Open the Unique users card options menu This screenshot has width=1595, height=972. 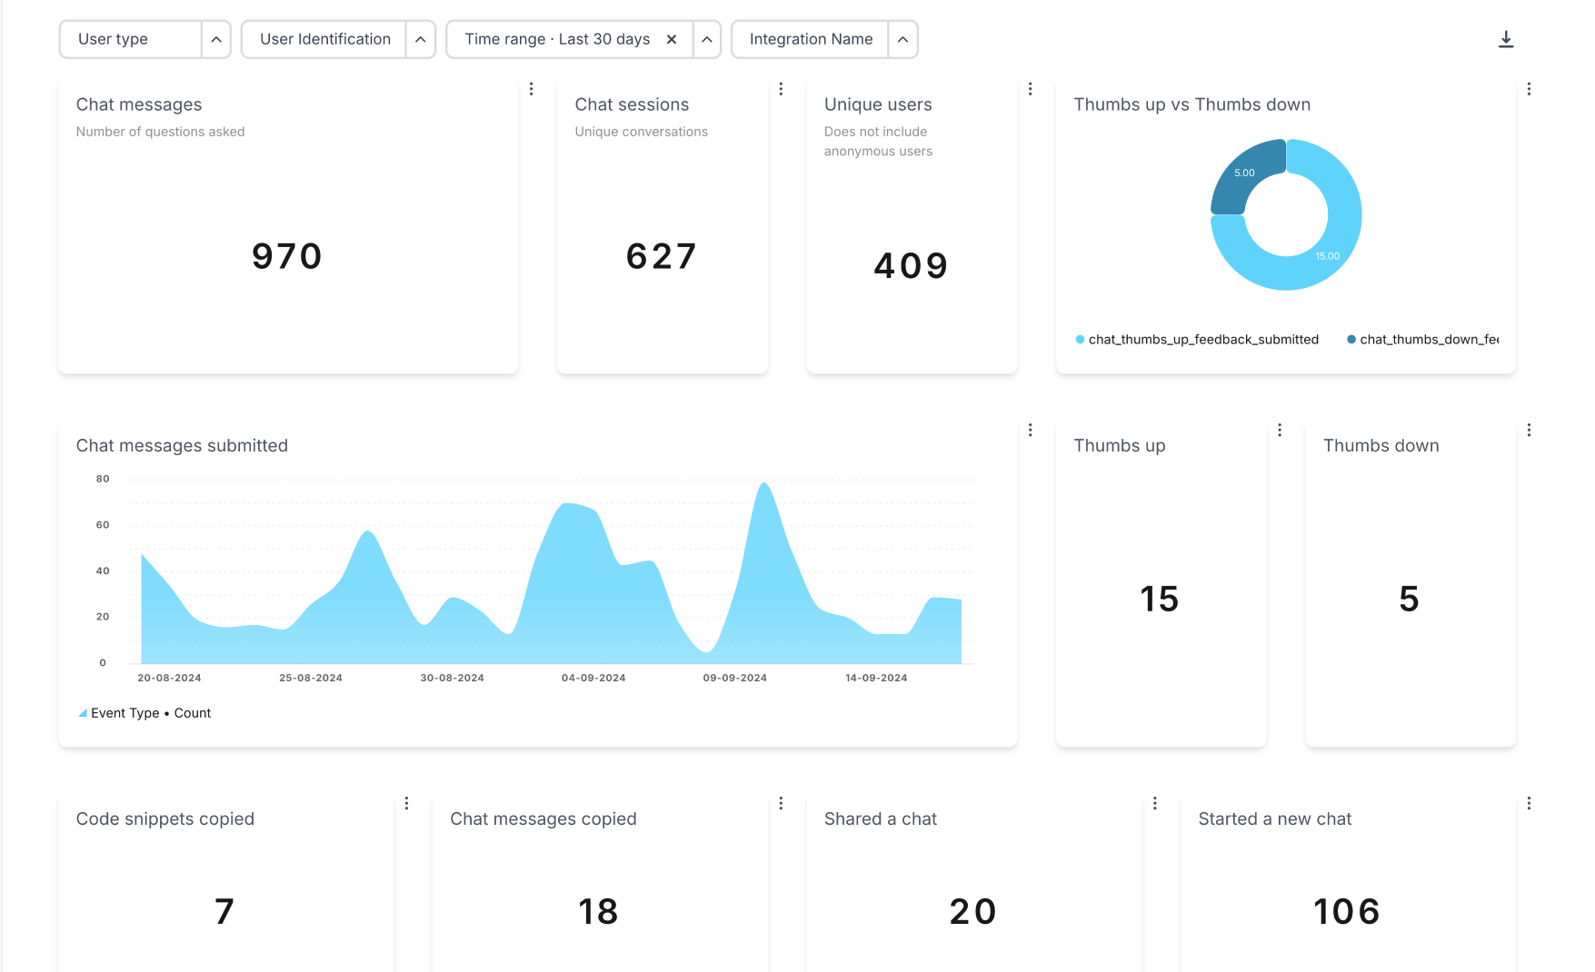(1030, 89)
